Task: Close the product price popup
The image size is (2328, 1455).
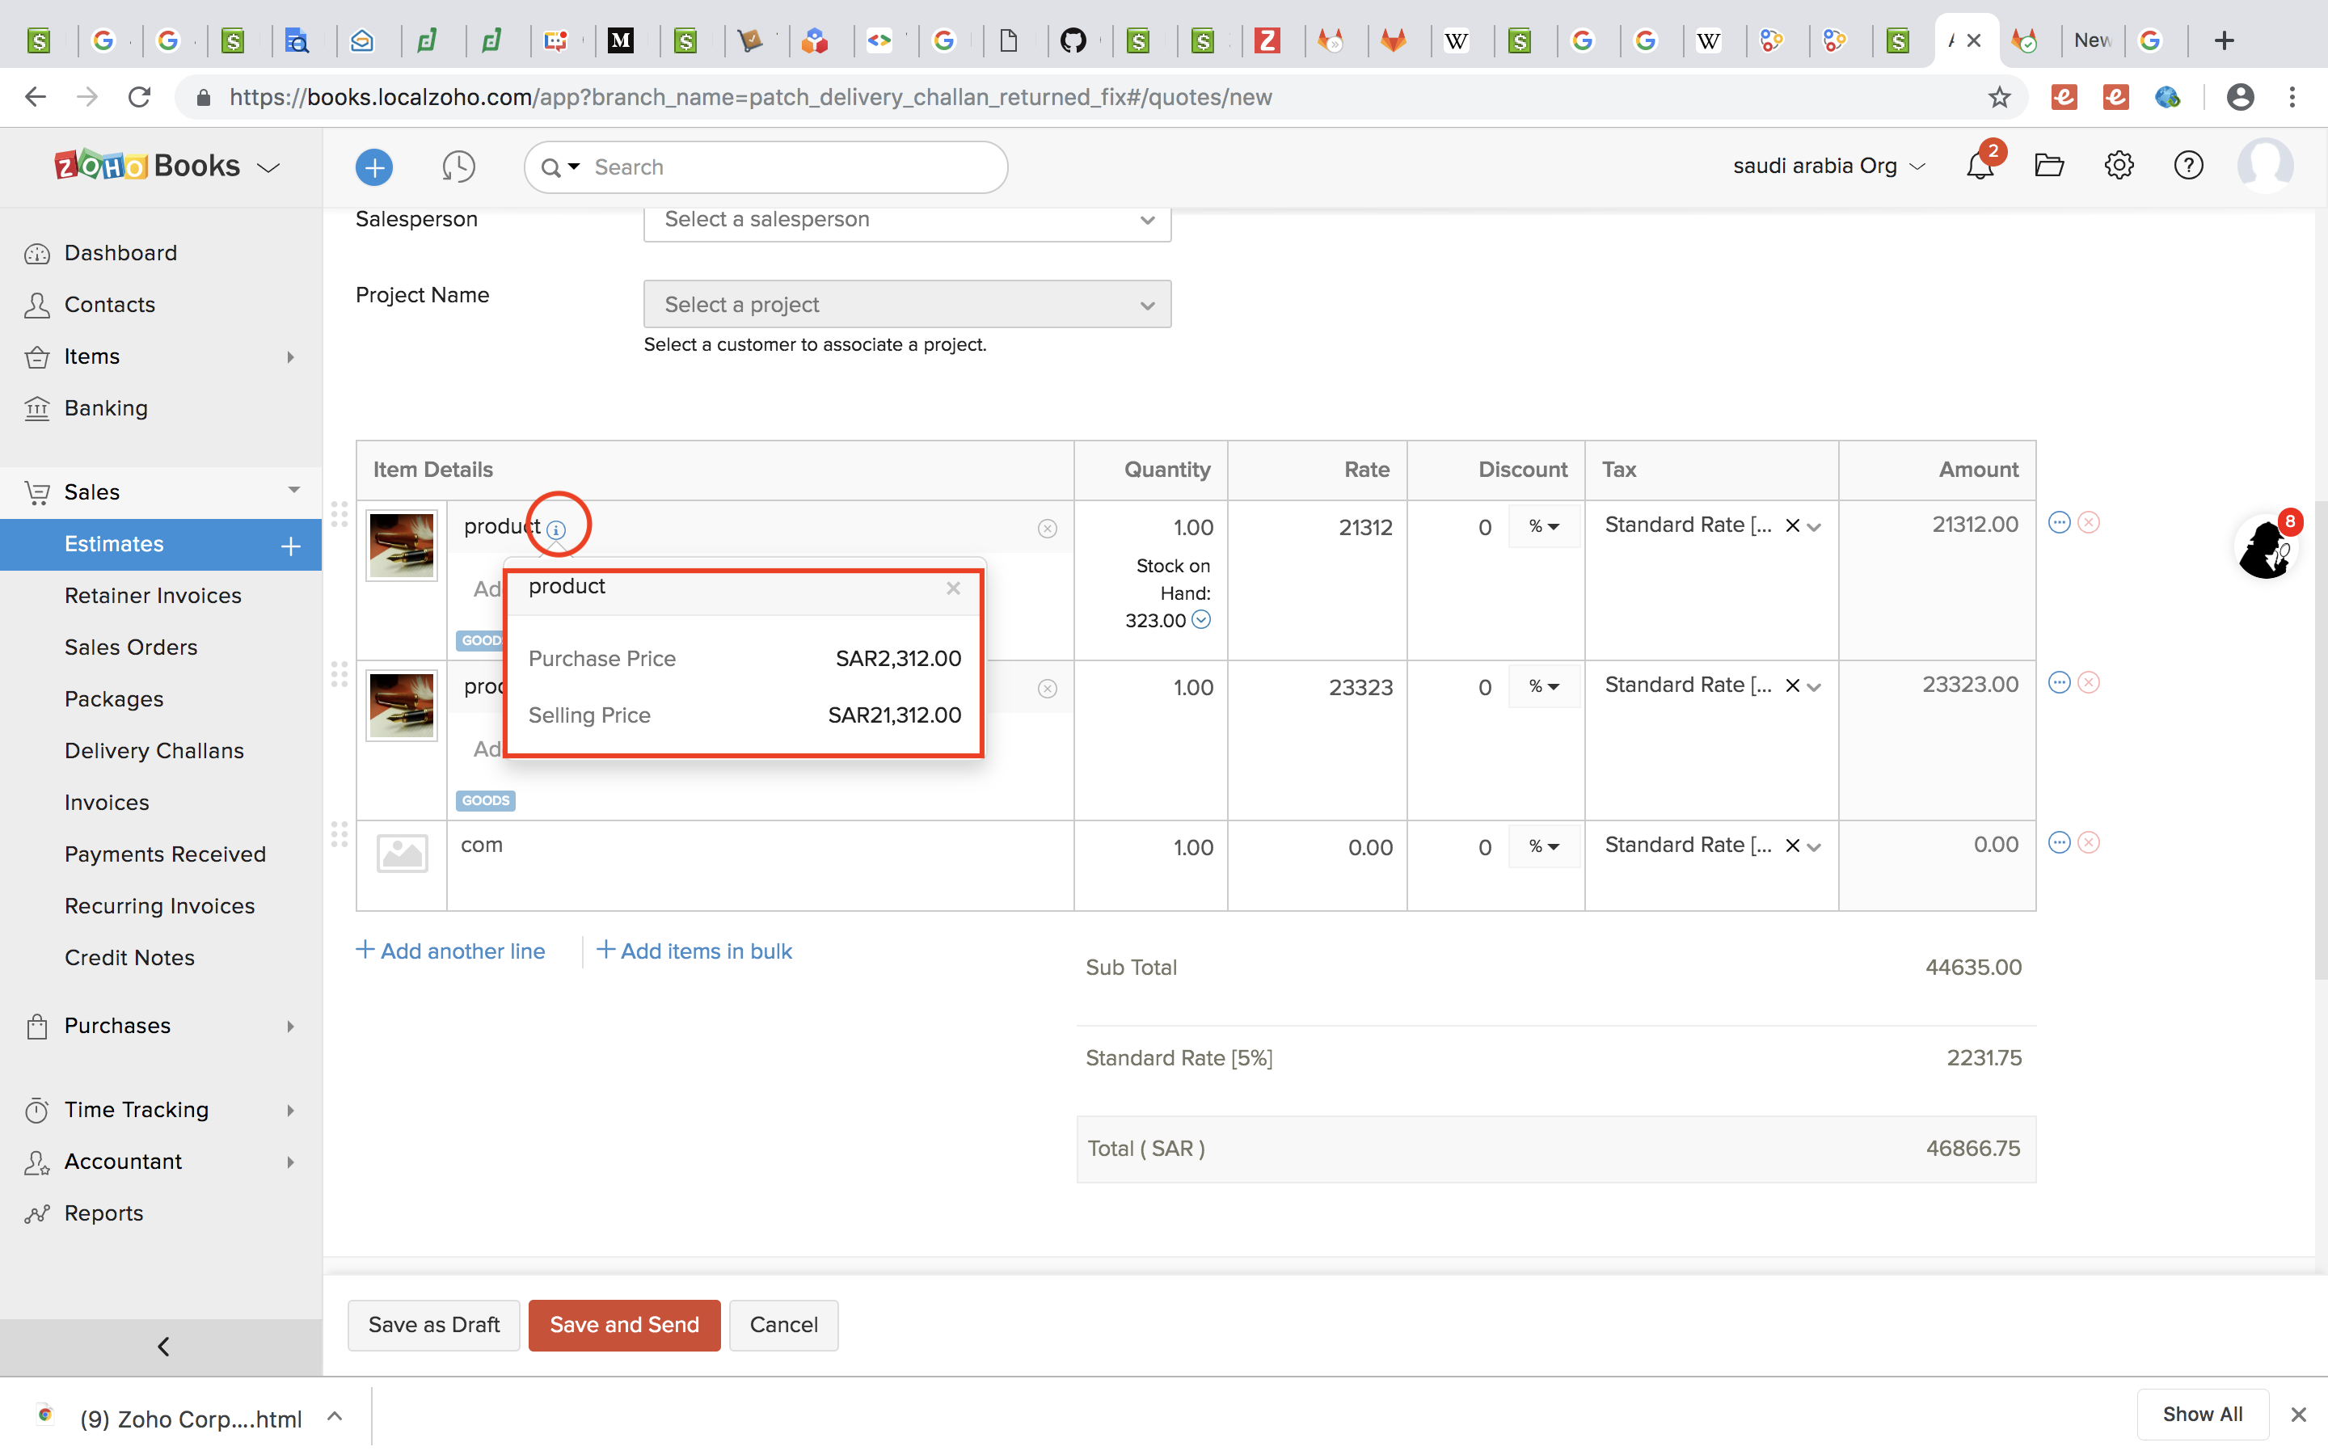Action: coord(952,588)
